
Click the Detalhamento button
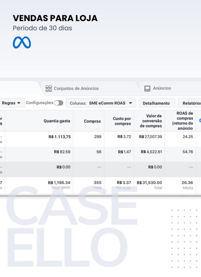click(x=156, y=103)
